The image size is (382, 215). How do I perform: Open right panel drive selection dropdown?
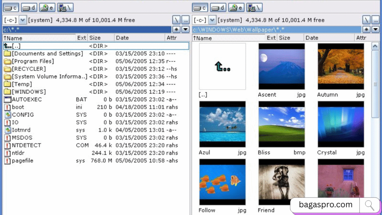pos(212,20)
